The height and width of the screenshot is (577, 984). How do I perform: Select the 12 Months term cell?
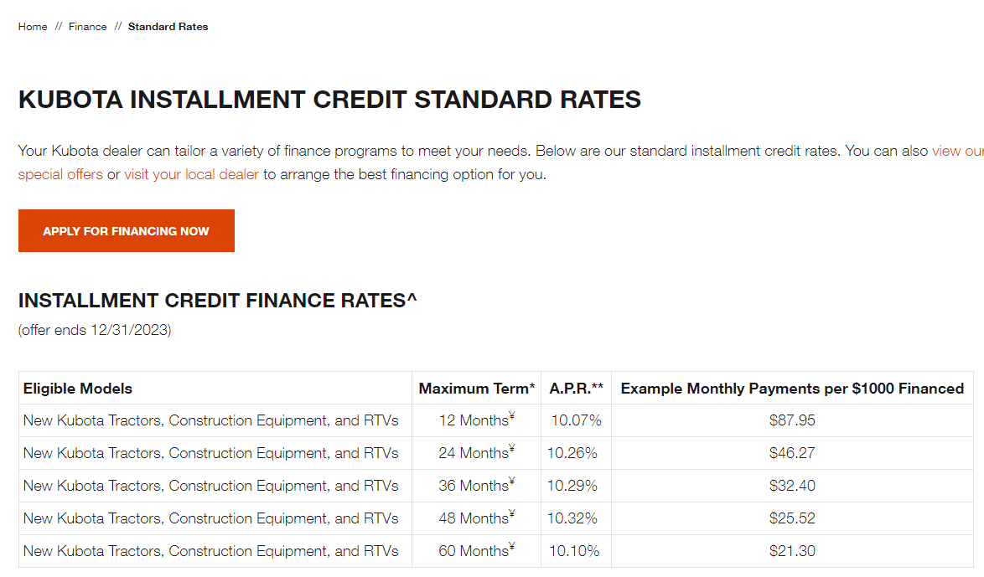[476, 420]
